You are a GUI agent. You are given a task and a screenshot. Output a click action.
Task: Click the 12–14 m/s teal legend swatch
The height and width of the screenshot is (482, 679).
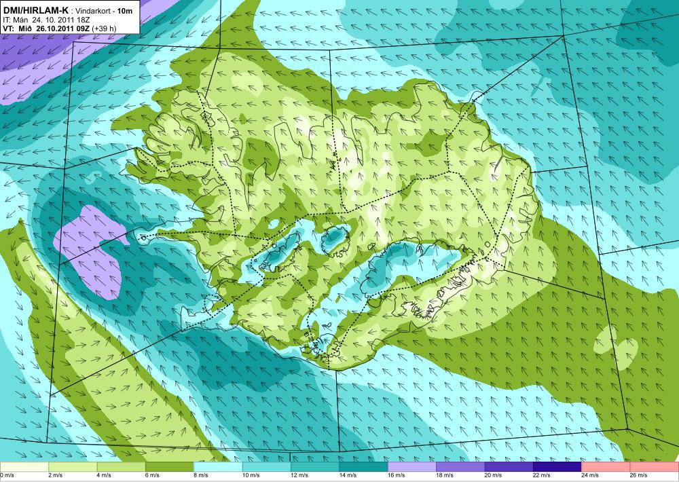pyautogui.click(x=315, y=467)
